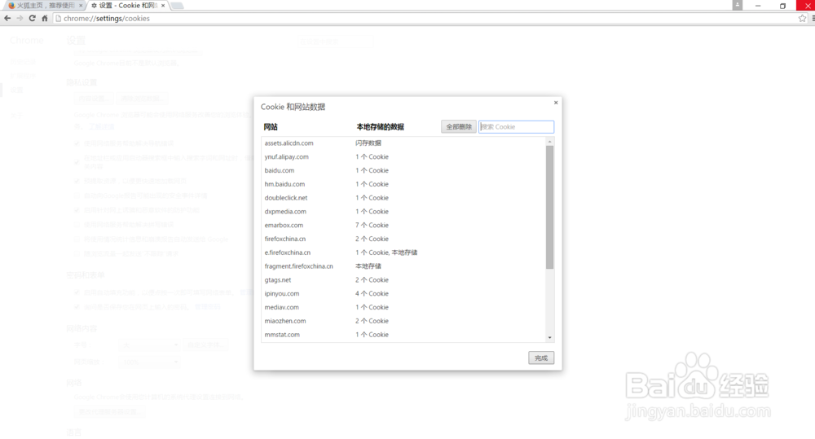This screenshot has height=439, width=815.
Task: Select the gtags.net entry
Action: (403, 279)
